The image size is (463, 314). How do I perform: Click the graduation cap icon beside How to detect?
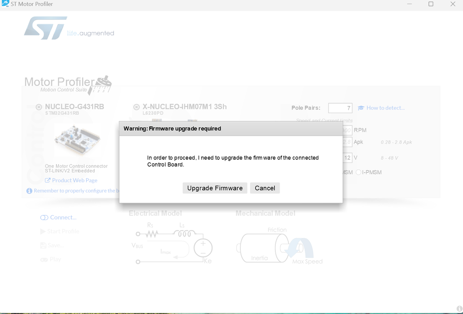[361, 108]
